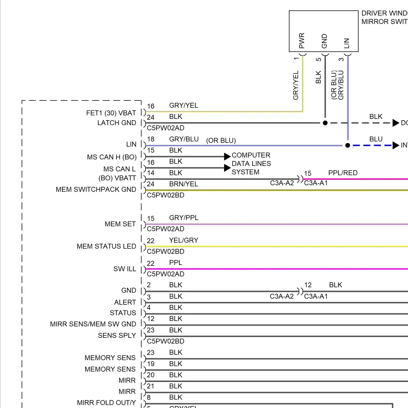
Task: Click connector C5PW02AD below GRY/PPL wire
Action: click(x=165, y=229)
